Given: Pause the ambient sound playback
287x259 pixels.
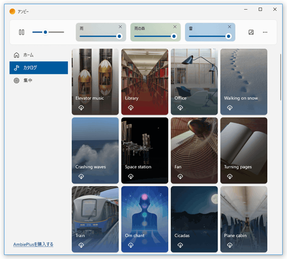Looking at the screenshot, I should click(22, 32).
